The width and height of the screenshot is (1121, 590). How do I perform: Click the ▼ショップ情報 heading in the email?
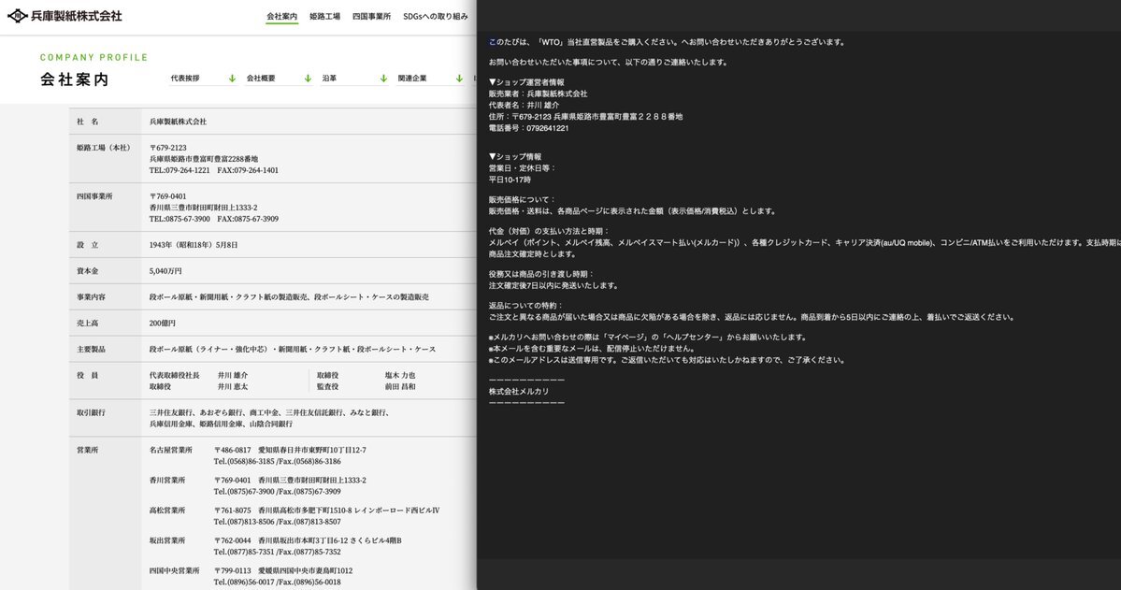click(x=515, y=157)
